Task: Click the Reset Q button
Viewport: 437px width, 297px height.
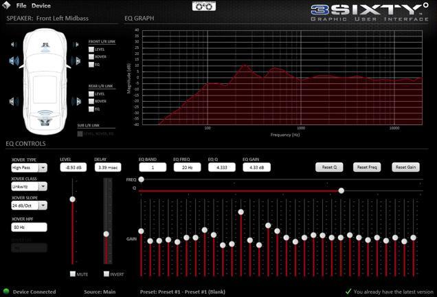Action: point(329,167)
